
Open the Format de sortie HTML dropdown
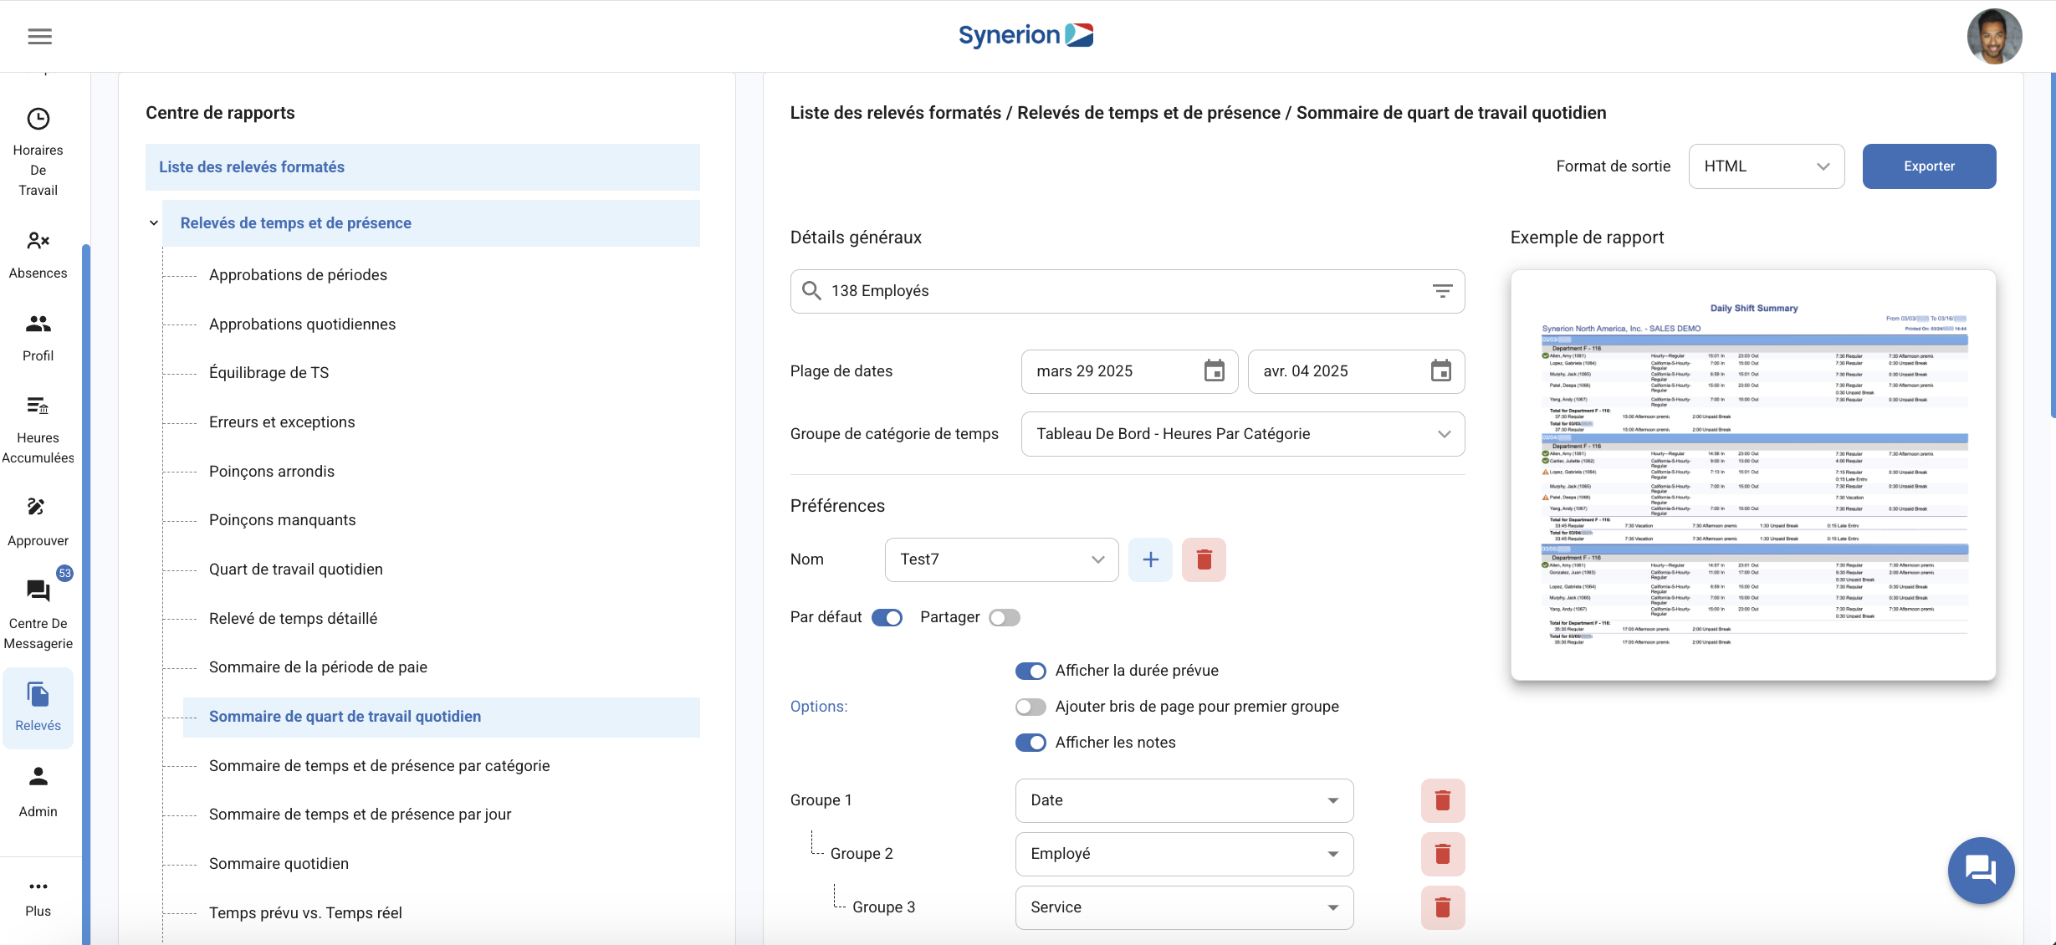coord(1766,166)
